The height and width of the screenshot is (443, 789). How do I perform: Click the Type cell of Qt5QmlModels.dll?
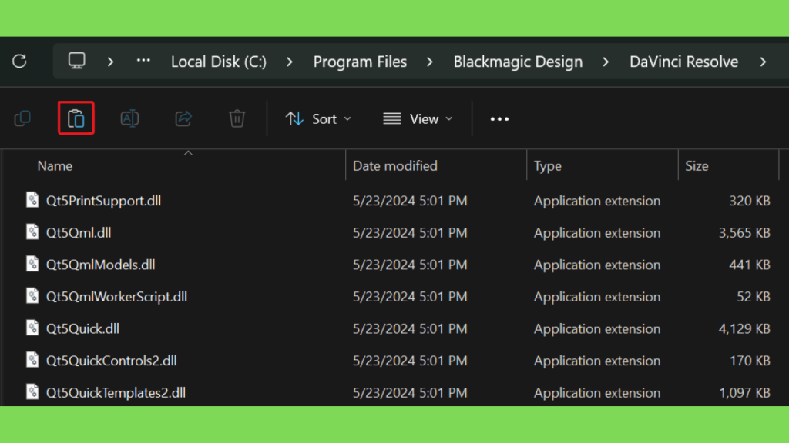click(597, 265)
